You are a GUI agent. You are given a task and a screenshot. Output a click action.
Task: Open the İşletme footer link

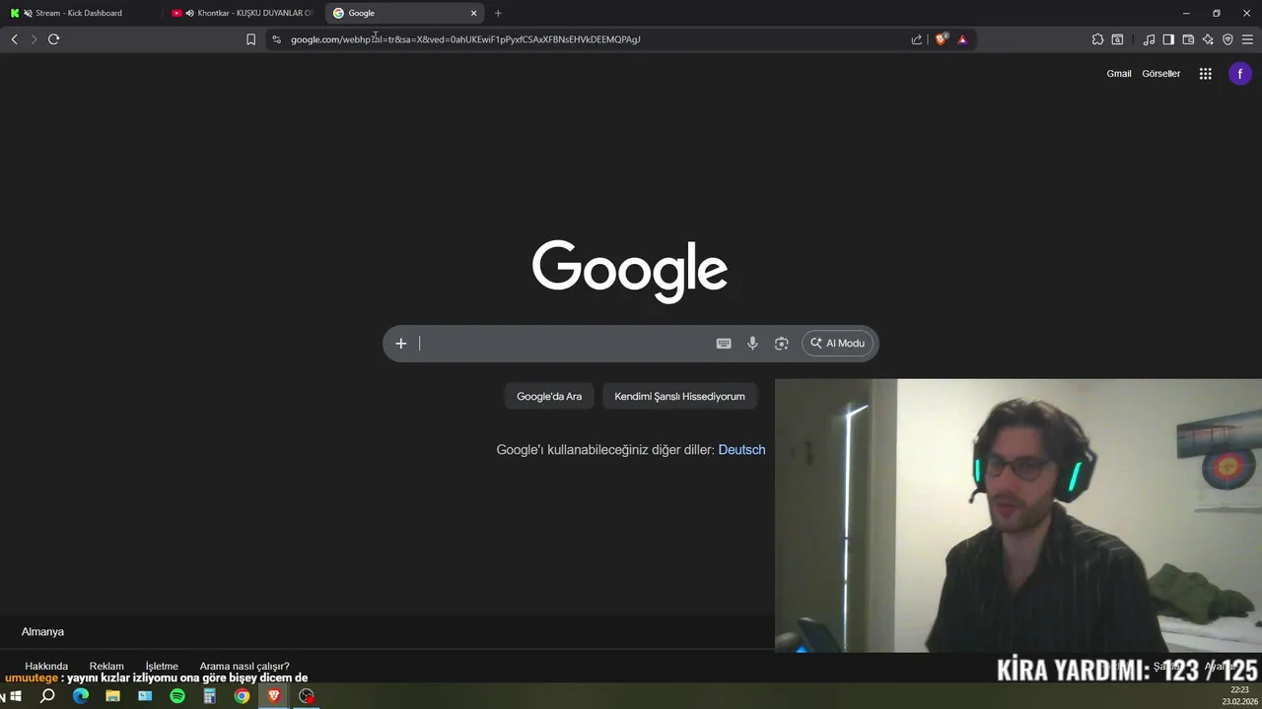click(x=162, y=666)
